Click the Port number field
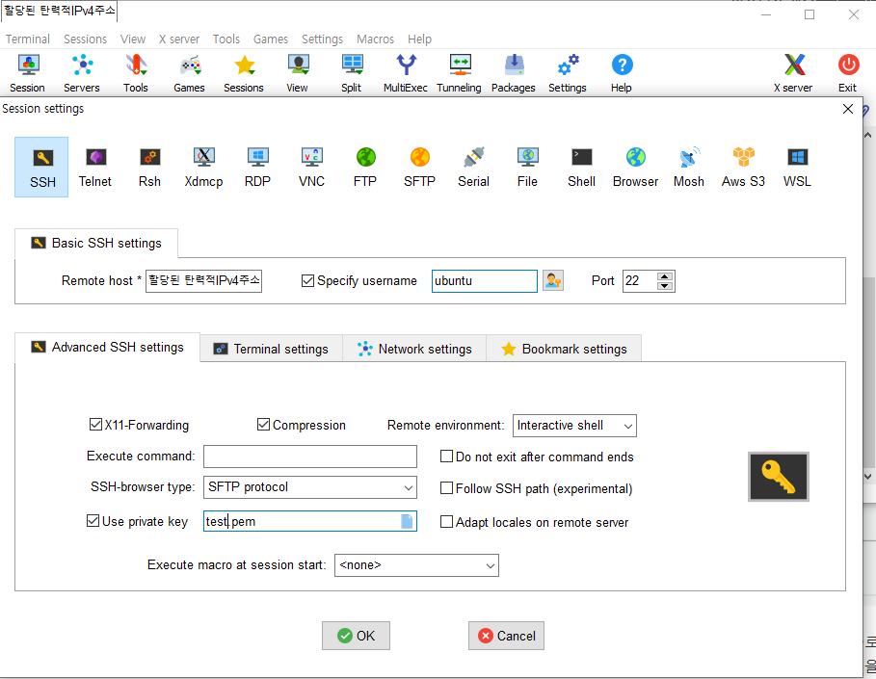 [x=640, y=281]
